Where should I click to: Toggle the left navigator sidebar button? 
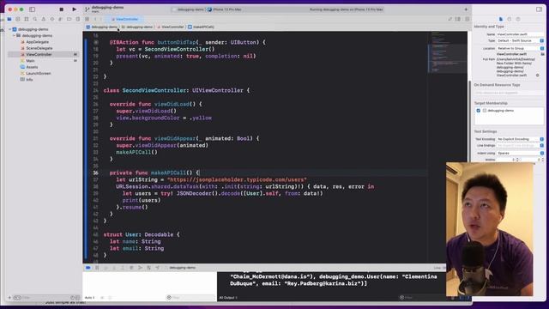[33, 9]
